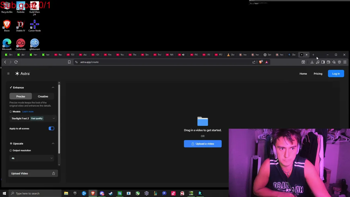
Task: Switch to the VLC cone browser tab
Action: point(231,55)
